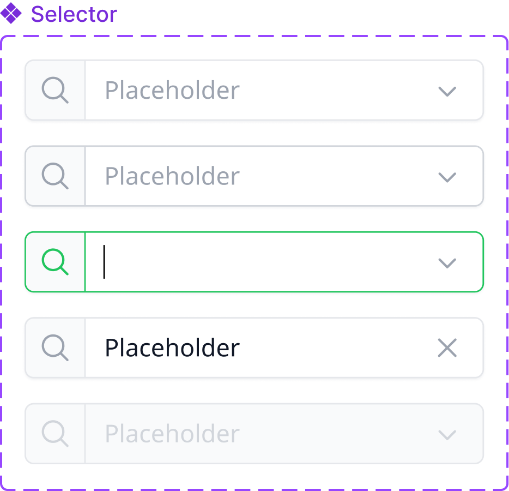Click the faded Placeholder text in the disabled selector

point(172,434)
